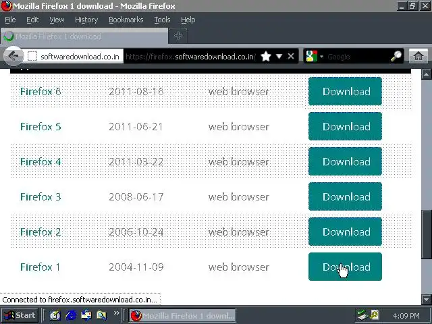The image size is (432, 324).
Task: Open the Firefox 3 link
Action: (x=40, y=197)
